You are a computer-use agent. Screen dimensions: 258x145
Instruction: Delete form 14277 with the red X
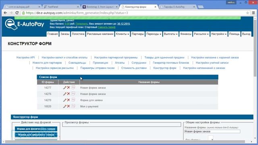click(69, 87)
